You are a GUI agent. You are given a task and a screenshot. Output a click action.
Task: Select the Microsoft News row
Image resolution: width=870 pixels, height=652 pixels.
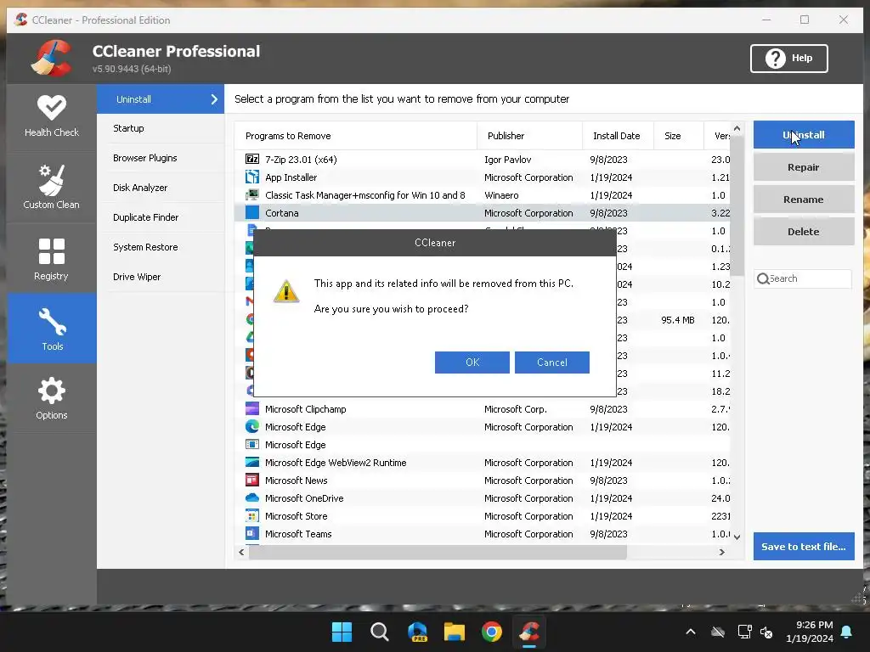483,481
